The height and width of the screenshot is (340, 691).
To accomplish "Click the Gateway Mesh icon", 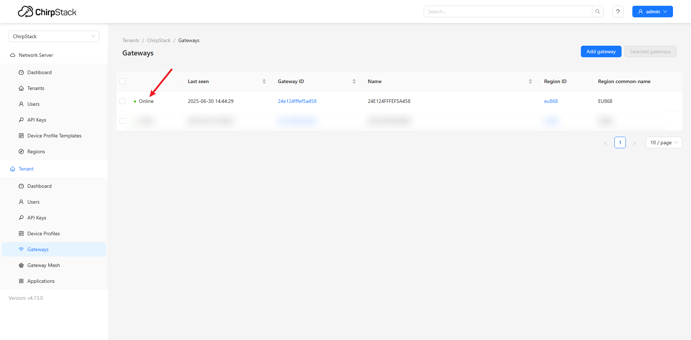I will (x=21, y=265).
